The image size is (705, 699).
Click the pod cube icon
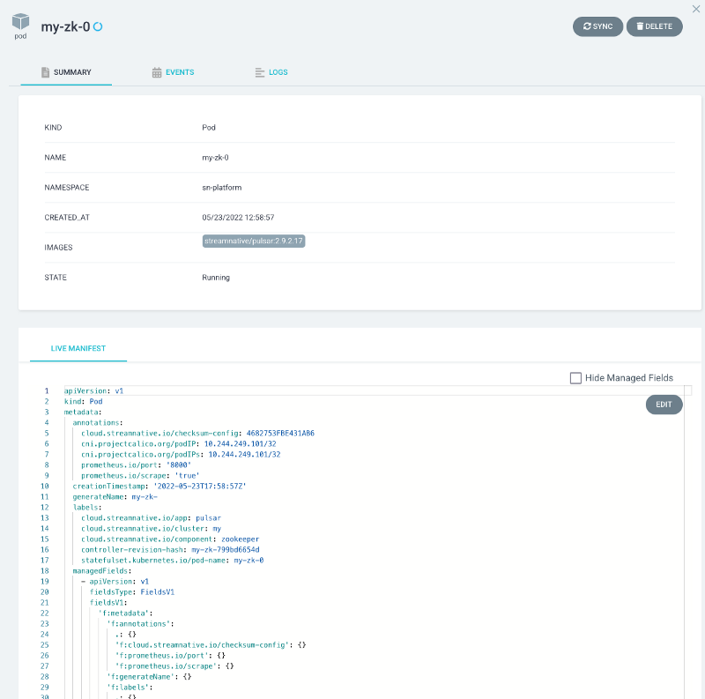[x=20, y=22]
